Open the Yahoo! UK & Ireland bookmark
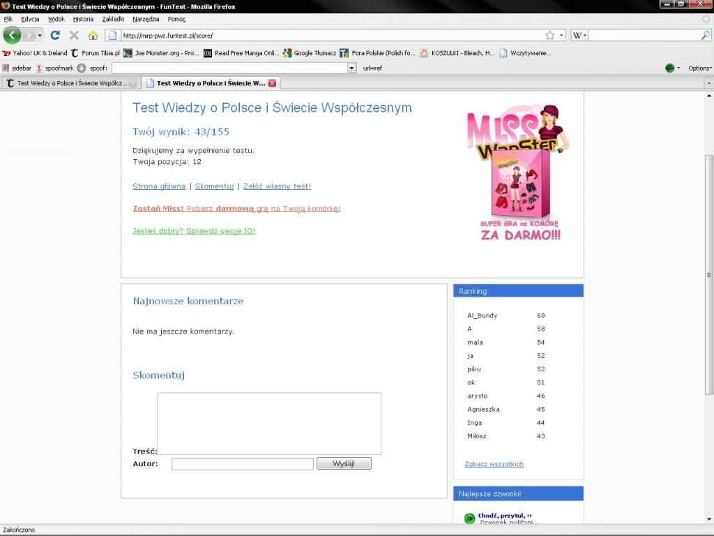The image size is (714, 536). [35, 53]
